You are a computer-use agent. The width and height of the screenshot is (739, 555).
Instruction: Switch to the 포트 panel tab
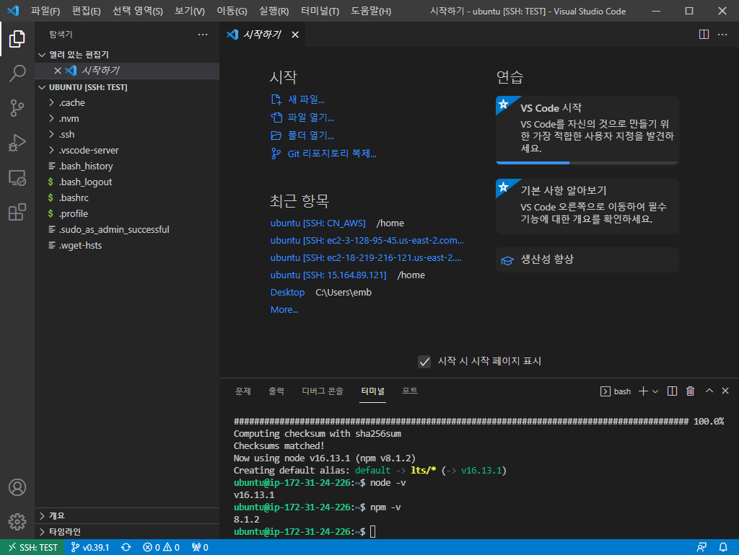pyautogui.click(x=410, y=391)
